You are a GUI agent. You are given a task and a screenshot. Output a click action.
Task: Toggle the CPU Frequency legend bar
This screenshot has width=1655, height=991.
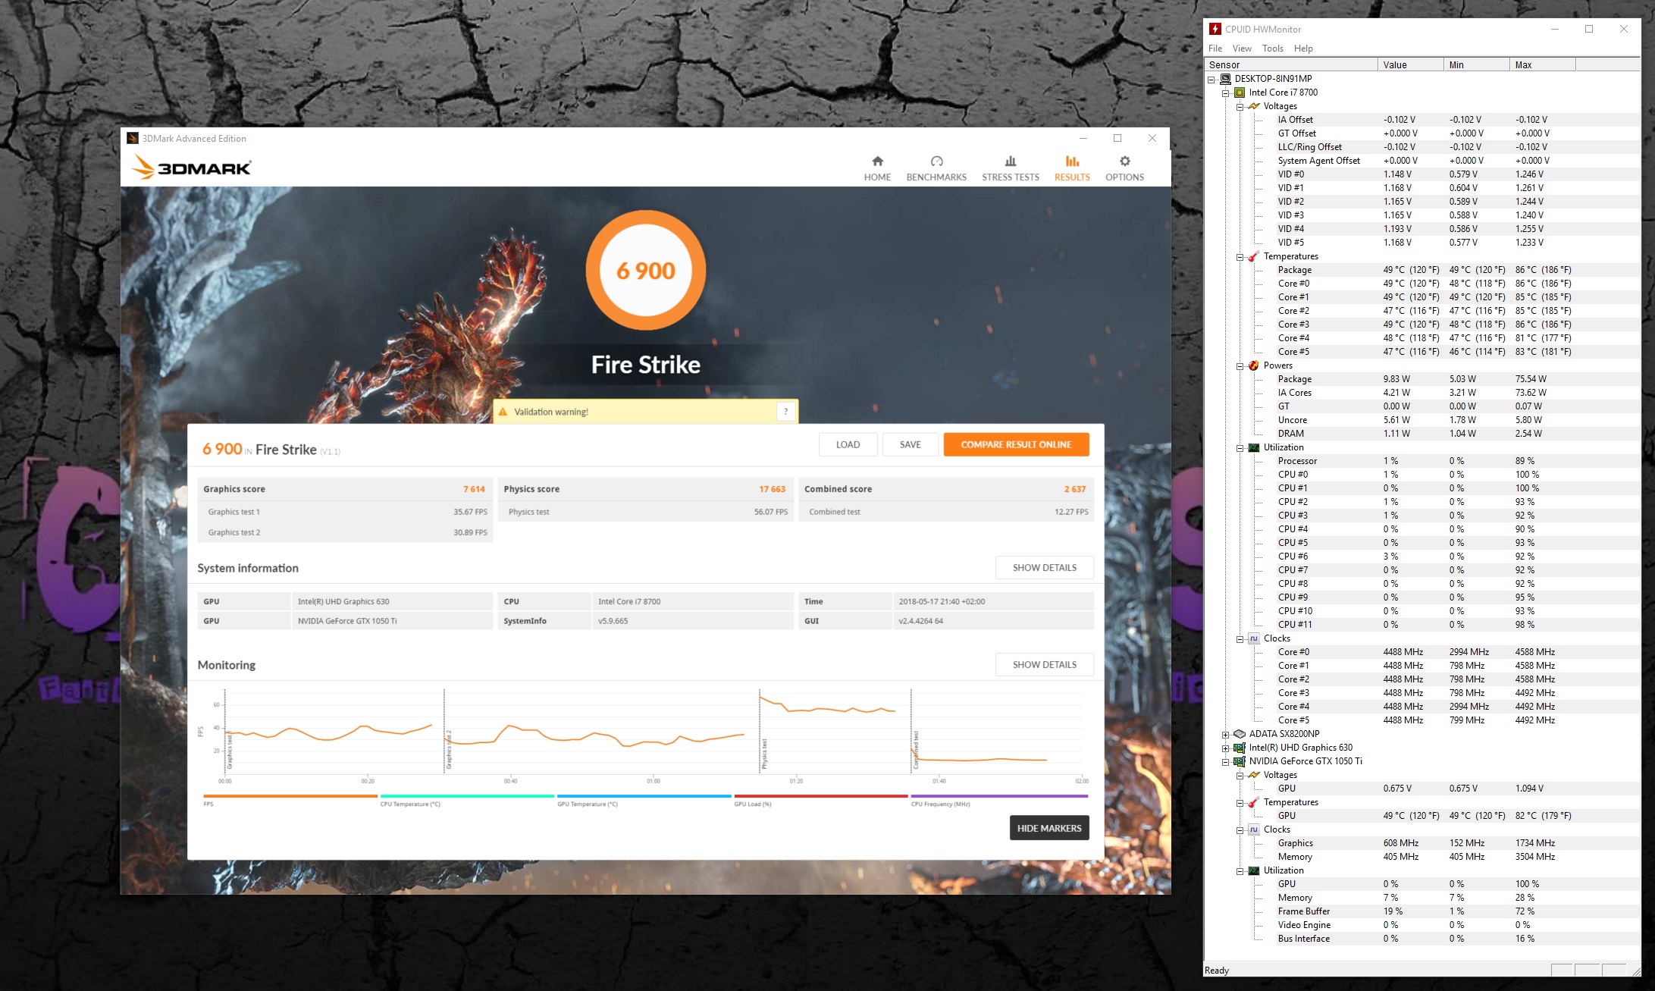pyautogui.click(x=999, y=796)
